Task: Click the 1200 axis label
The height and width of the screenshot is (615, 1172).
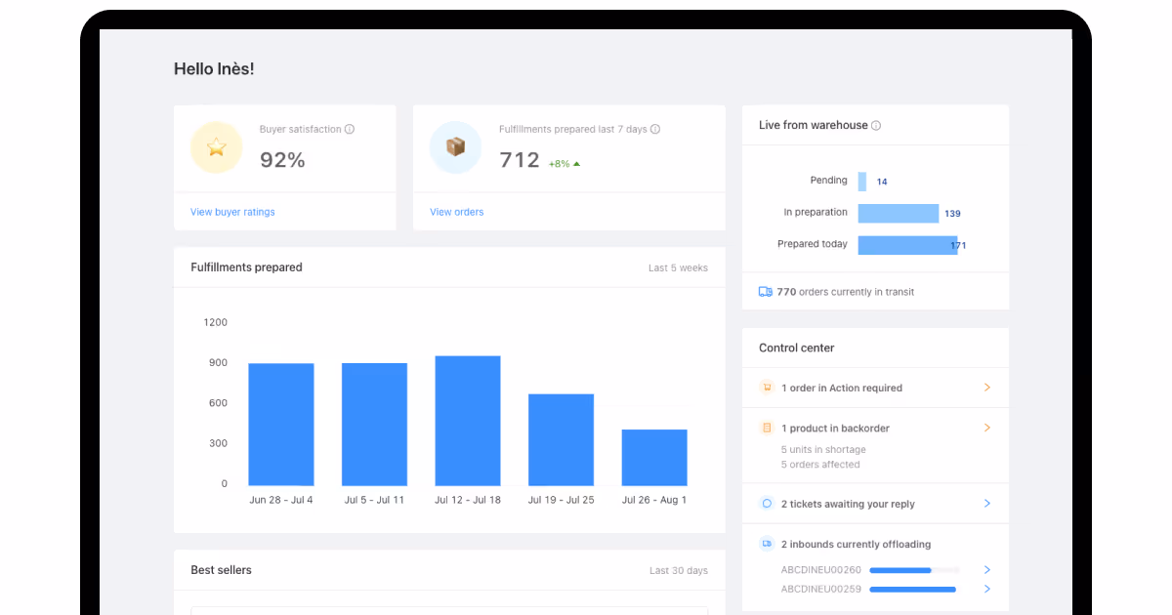Action: click(215, 322)
